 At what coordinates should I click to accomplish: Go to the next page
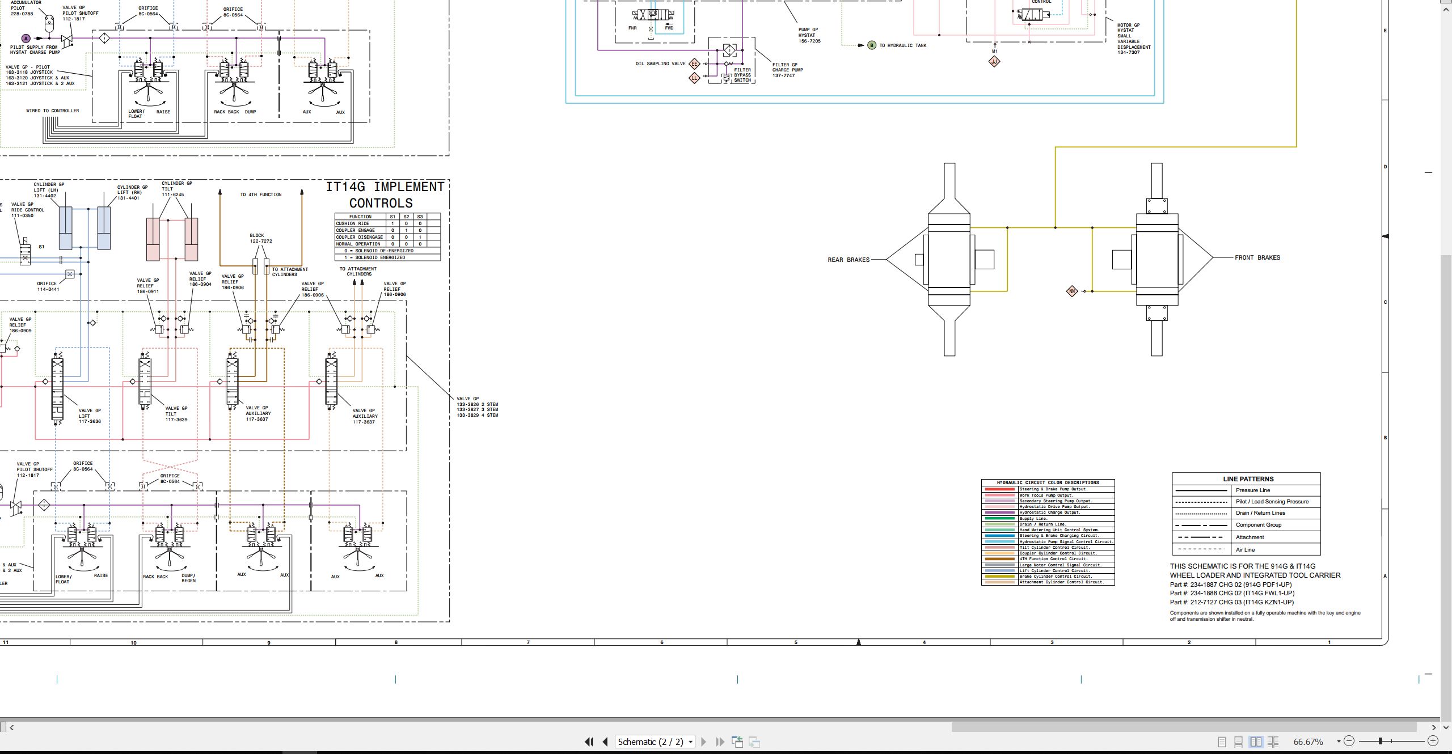point(704,742)
